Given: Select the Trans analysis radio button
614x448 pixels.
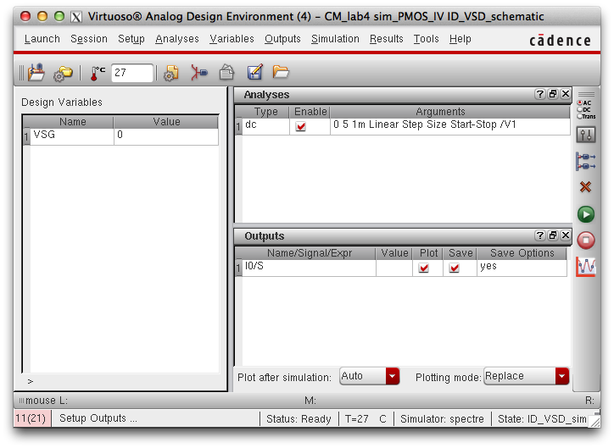Looking at the screenshot, I should point(580,117).
